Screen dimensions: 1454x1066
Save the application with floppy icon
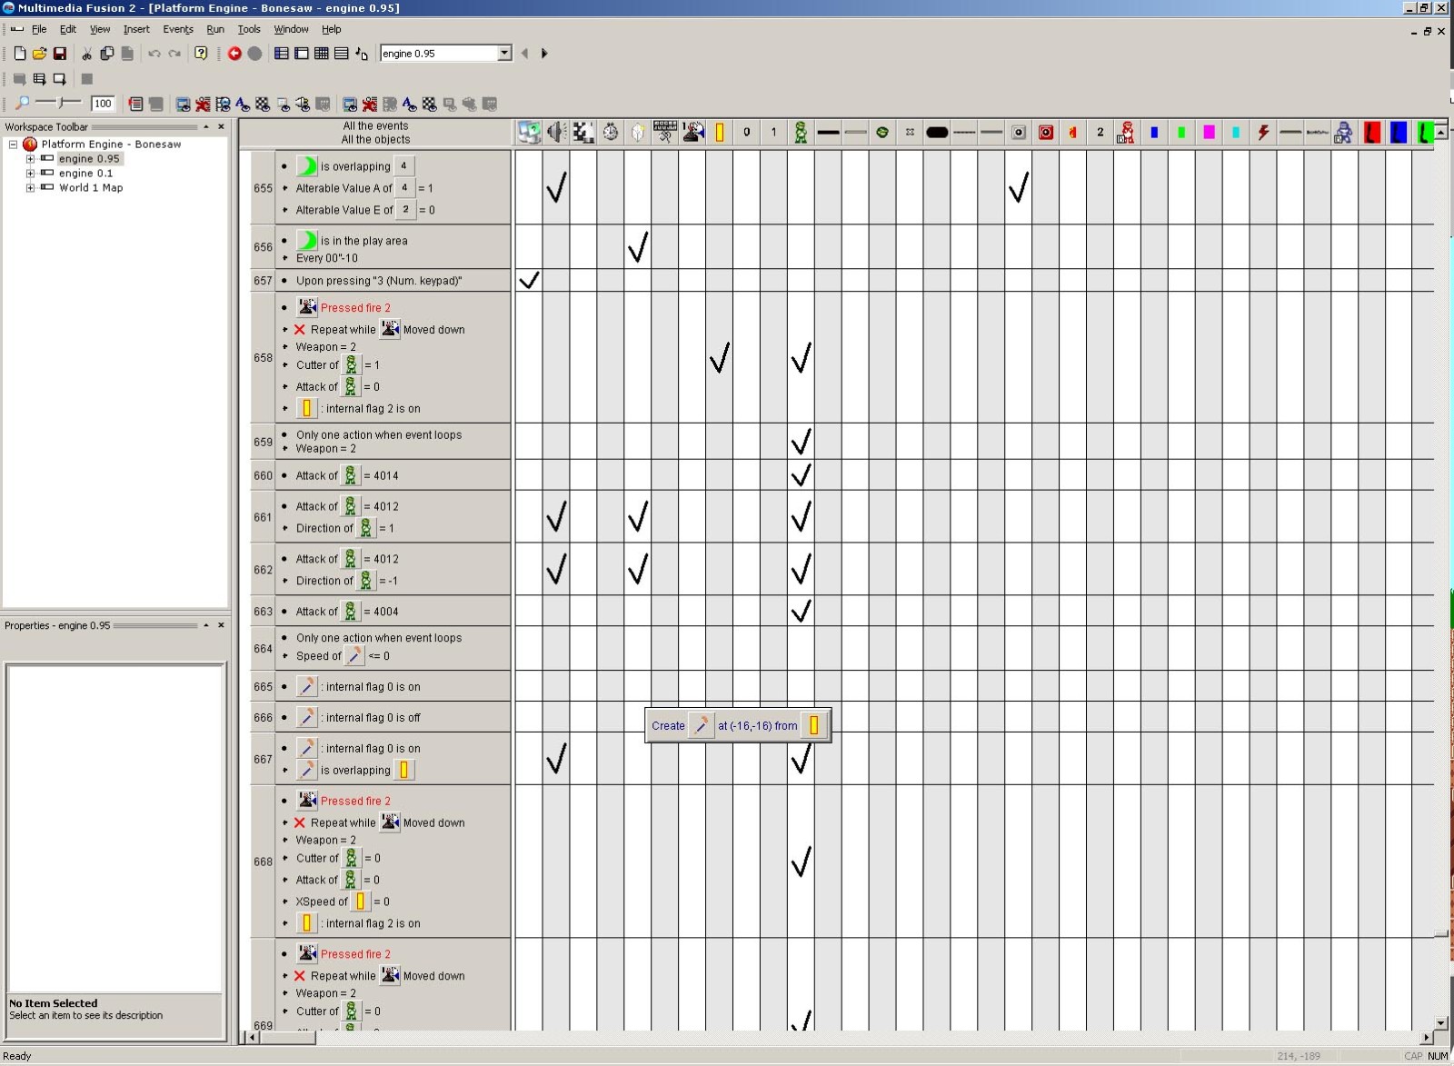tap(60, 54)
